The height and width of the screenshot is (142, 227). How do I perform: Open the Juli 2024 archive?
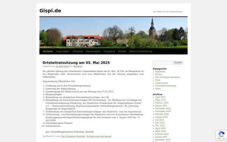(160, 120)
